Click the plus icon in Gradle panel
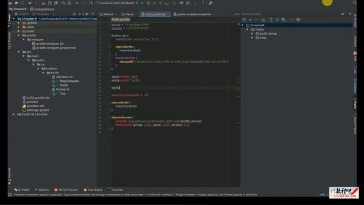Image resolution: width=364 pixels, height=205 pixels. [x=250, y=20]
